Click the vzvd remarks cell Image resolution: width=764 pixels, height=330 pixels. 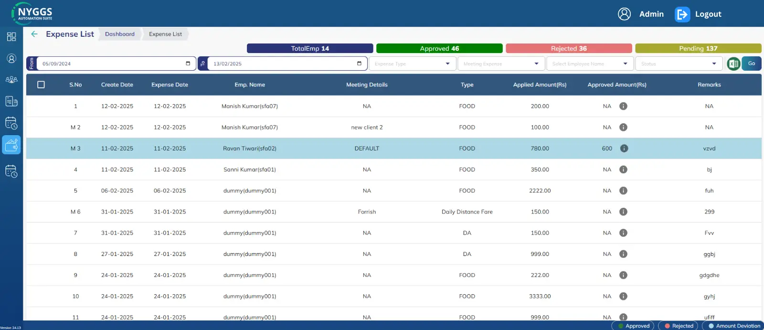coord(709,149)
